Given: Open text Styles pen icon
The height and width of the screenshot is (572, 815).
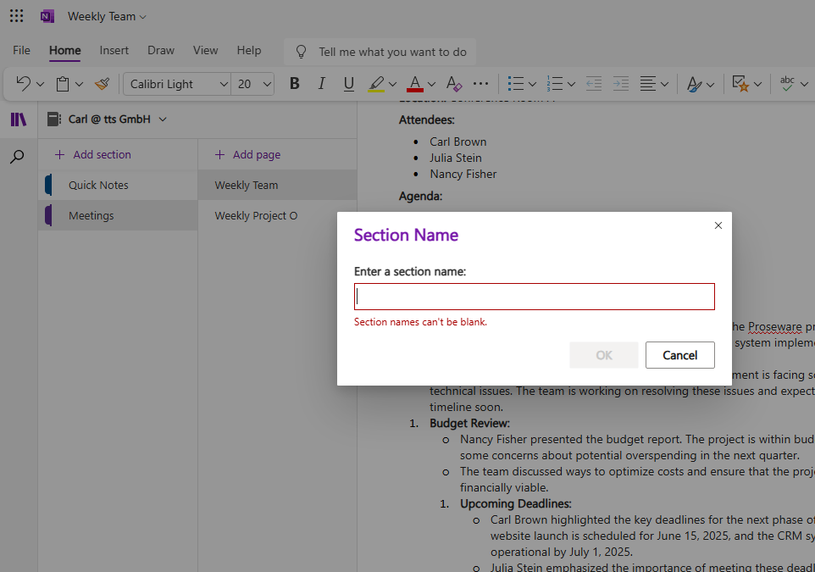Looking at the screenshot, I should click(x=694, y=84).
